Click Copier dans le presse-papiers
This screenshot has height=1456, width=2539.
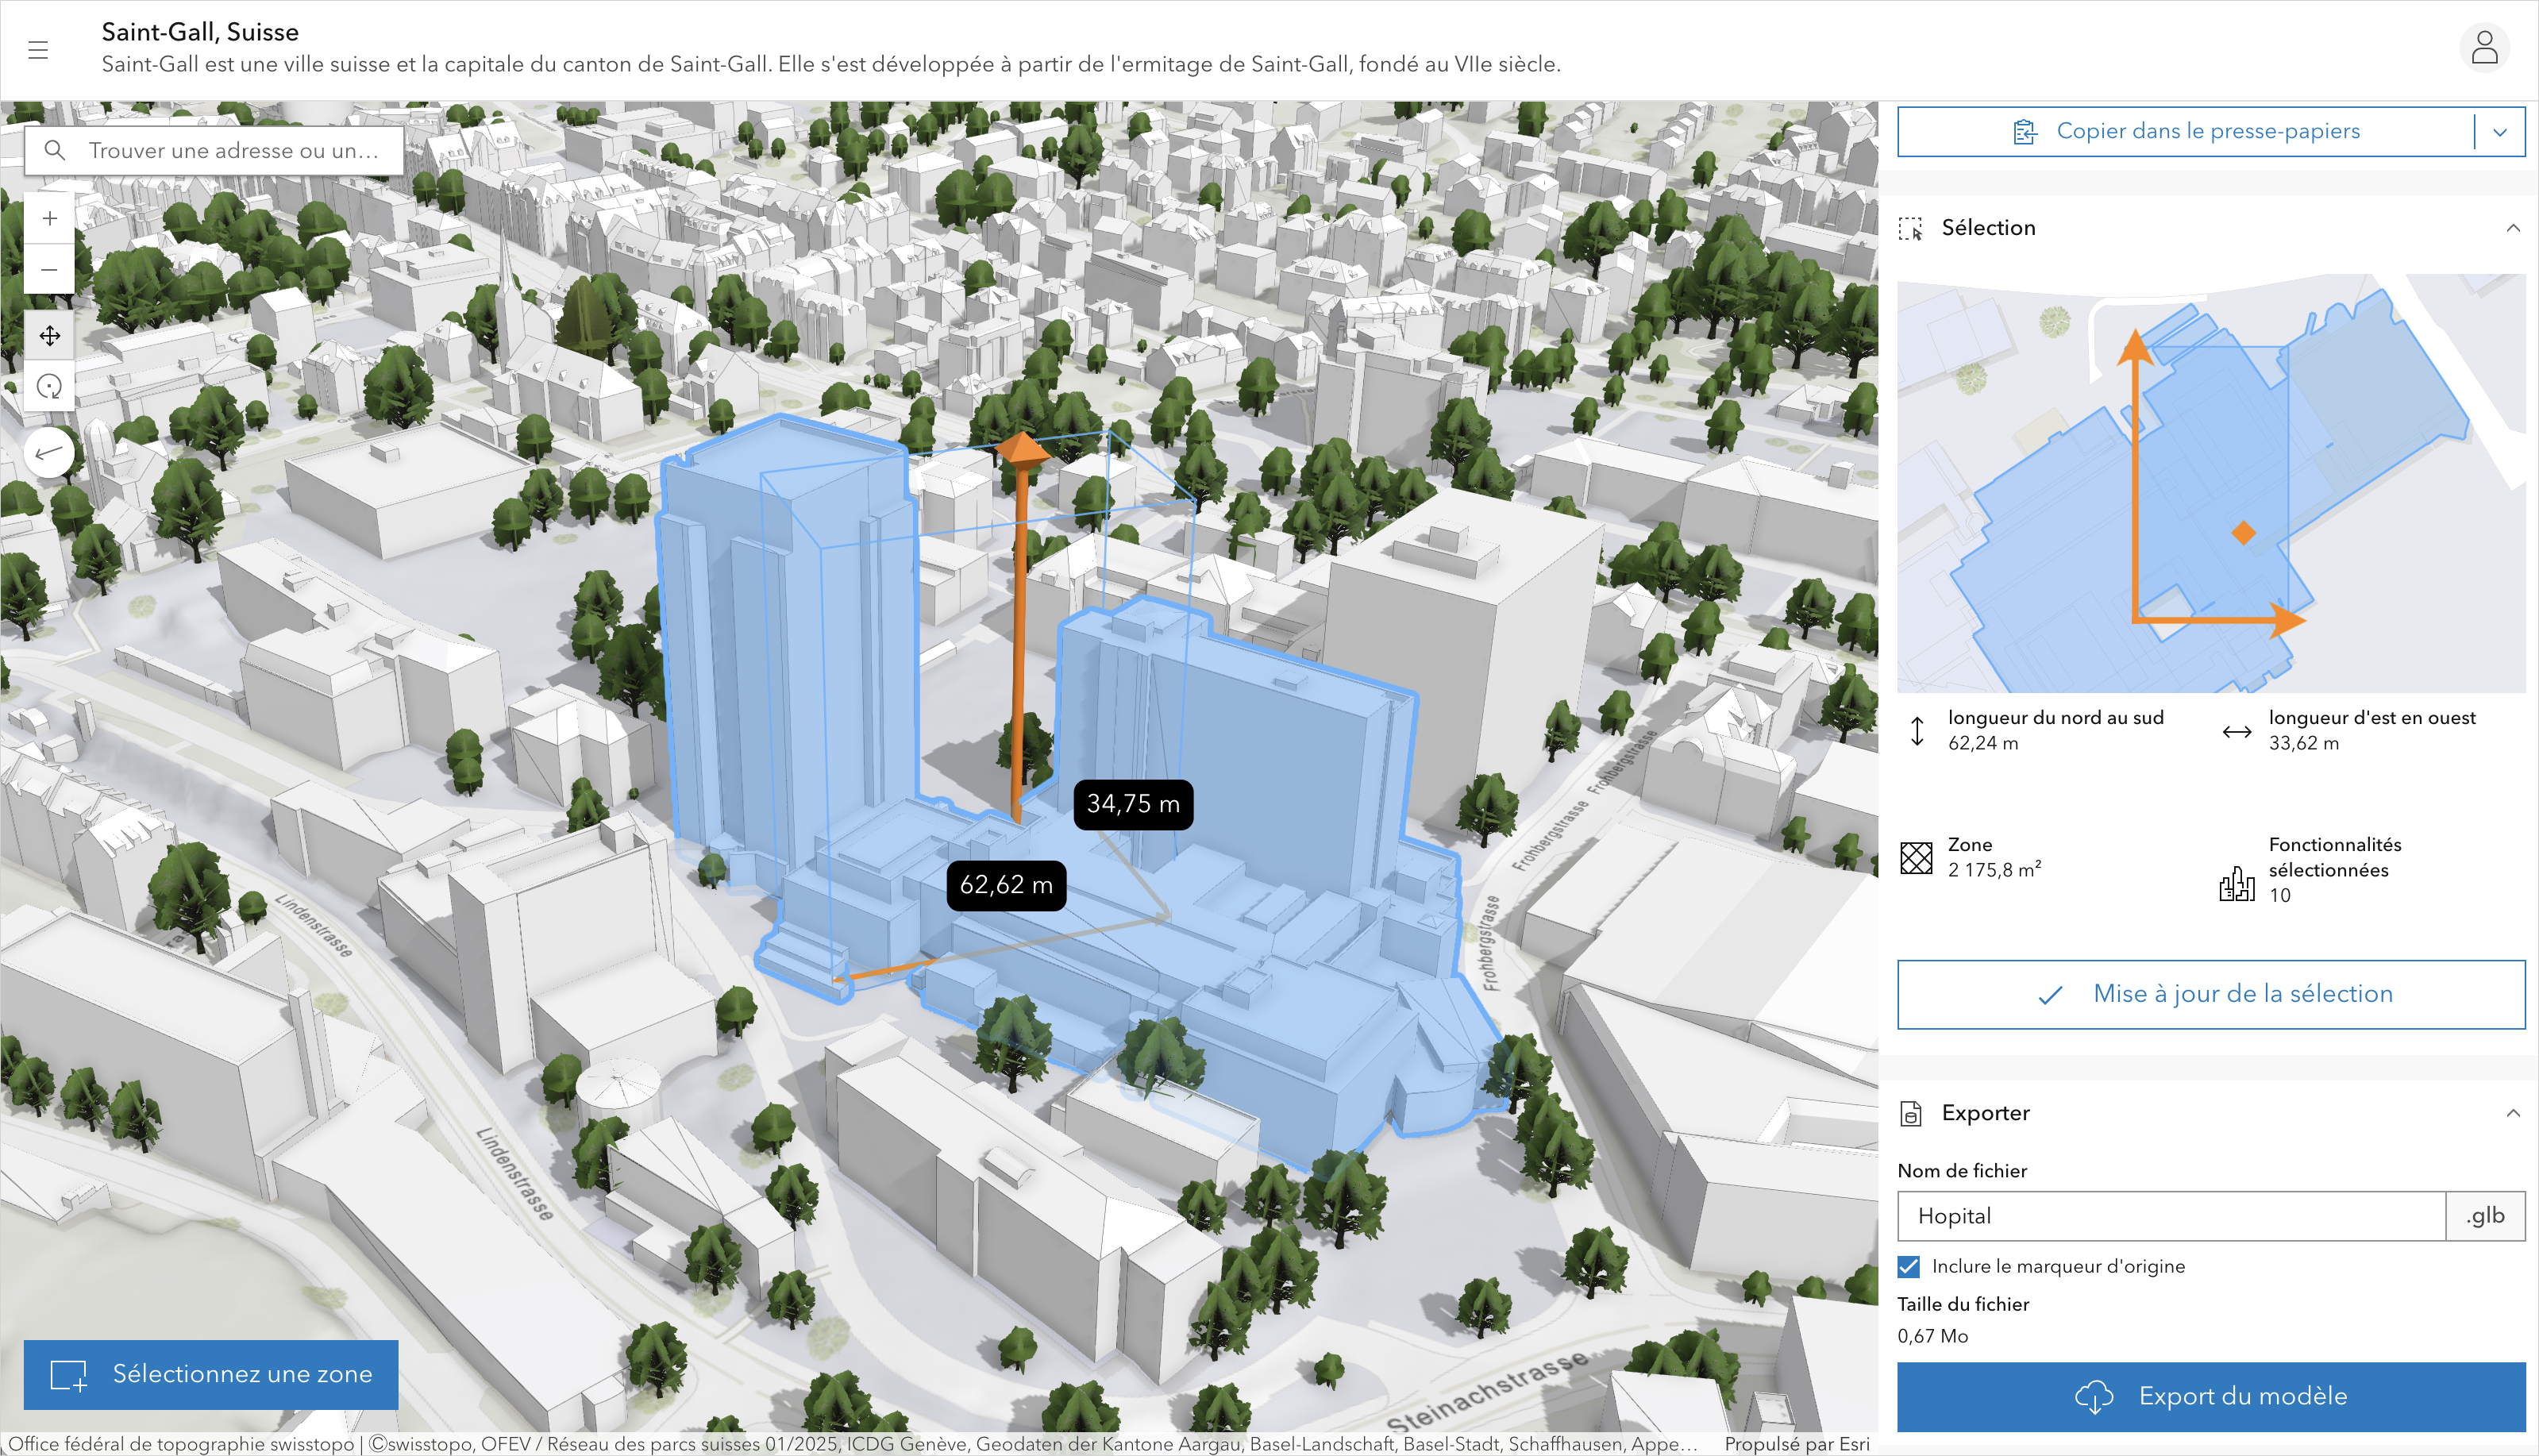click(x=2186, y=132)
